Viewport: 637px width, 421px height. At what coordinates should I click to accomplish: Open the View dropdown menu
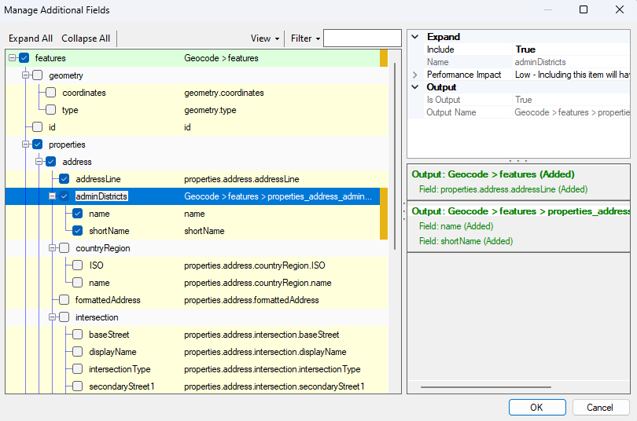point(265,38)
